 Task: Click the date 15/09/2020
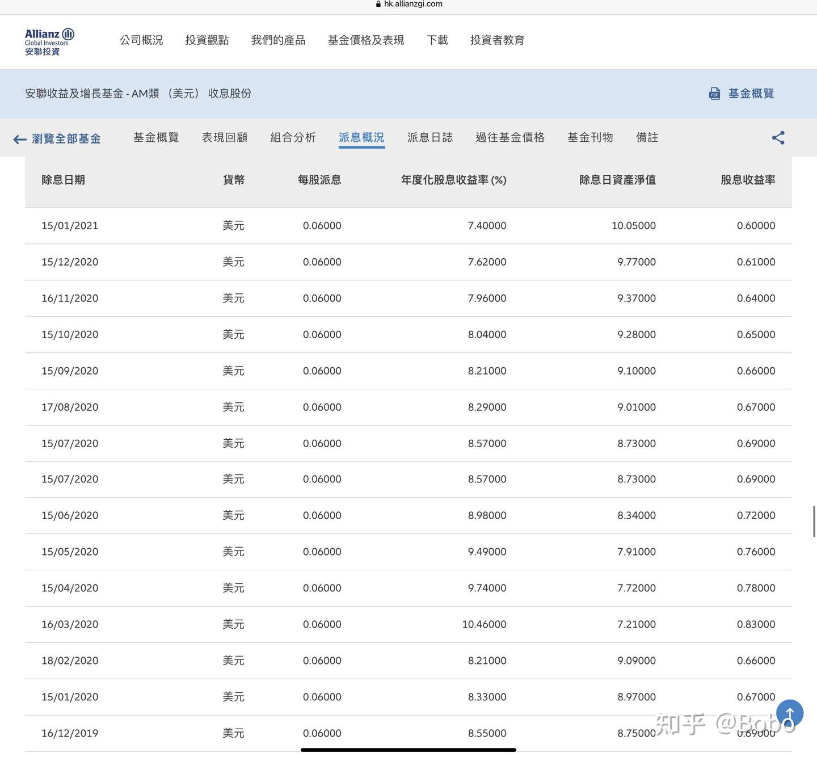click(70, 371)
